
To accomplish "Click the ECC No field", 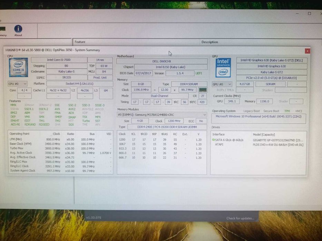I will tap(201, 121).
